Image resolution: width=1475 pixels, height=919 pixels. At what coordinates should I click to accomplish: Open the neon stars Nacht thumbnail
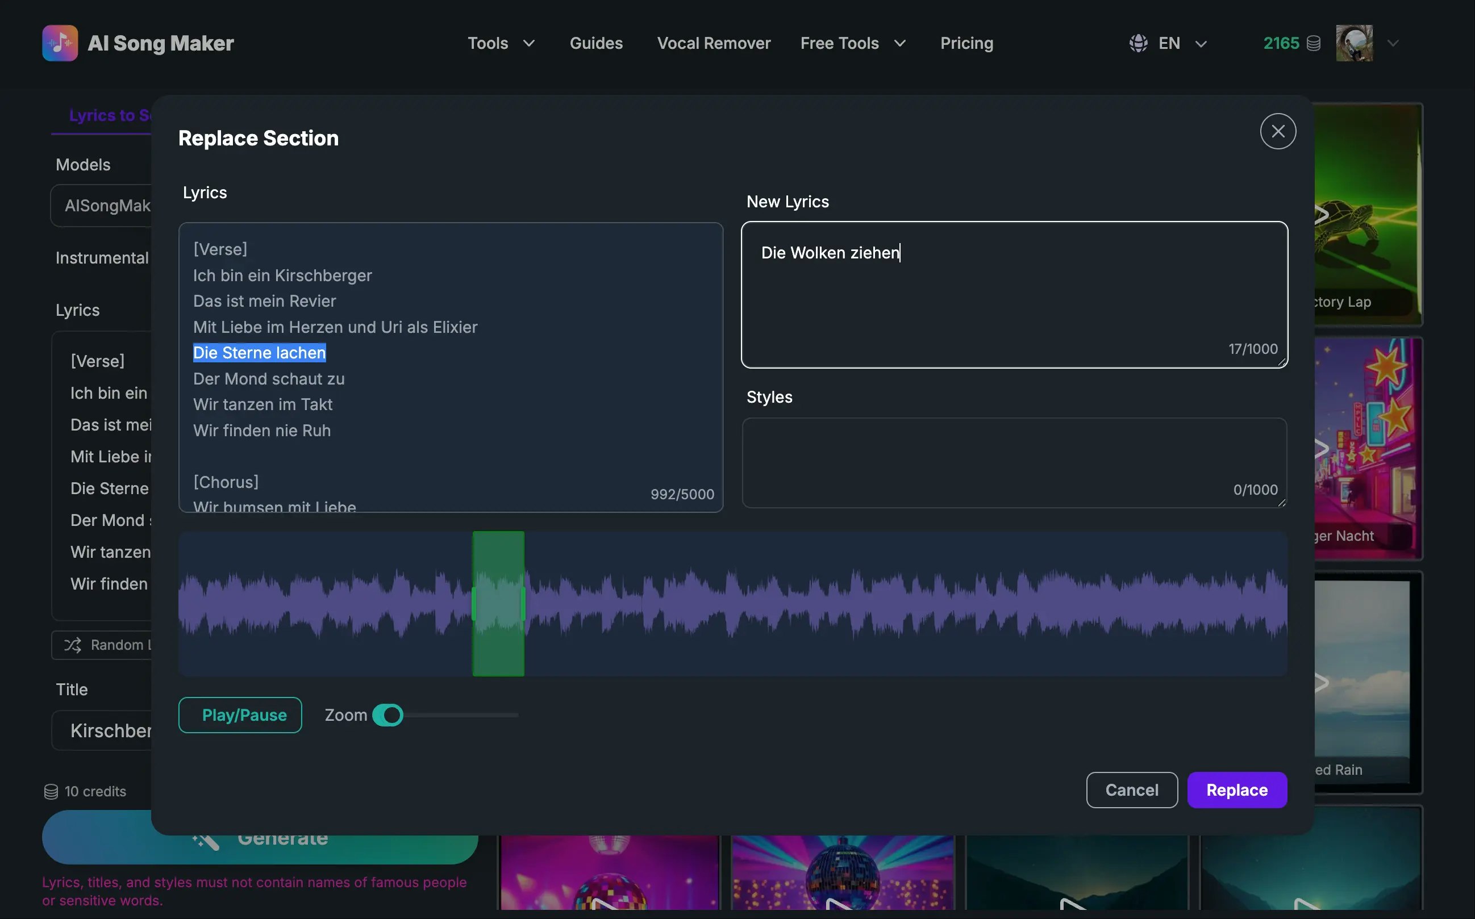(x=1368, y=448)
